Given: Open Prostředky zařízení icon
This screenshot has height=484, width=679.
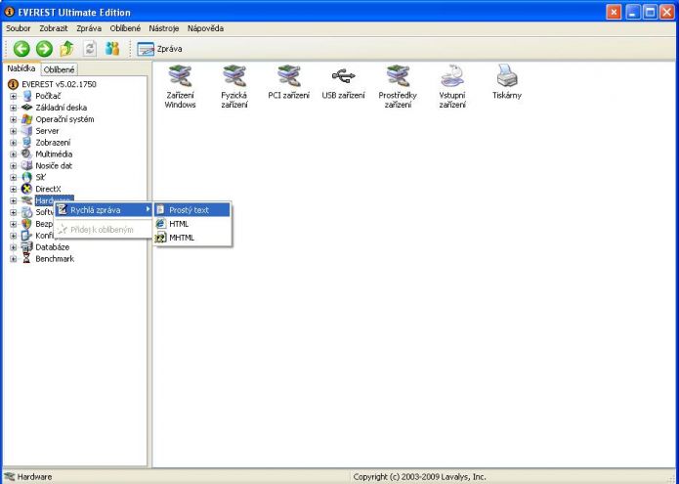Looking at the screenshot, I should [x=398, y=87].
